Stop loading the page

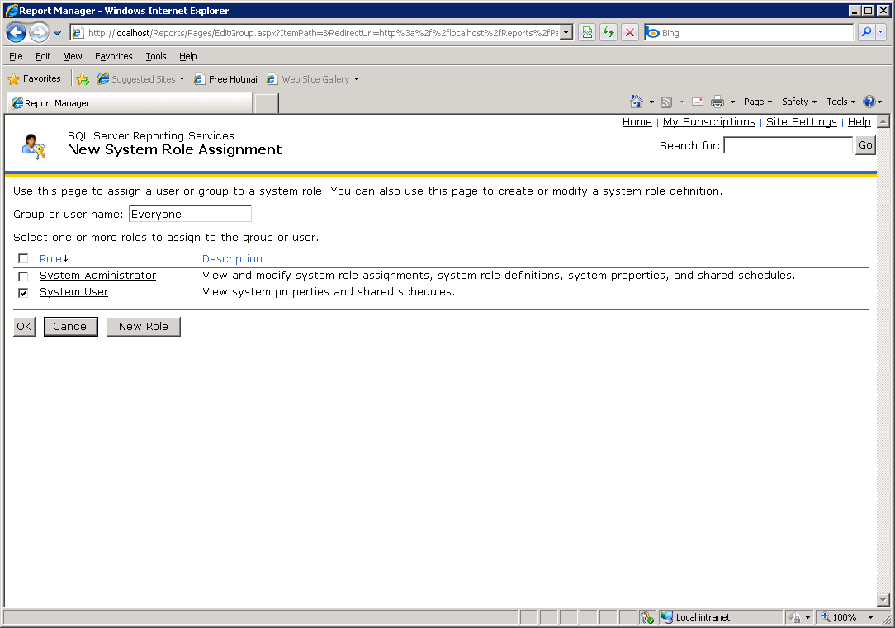click(630, 32)
